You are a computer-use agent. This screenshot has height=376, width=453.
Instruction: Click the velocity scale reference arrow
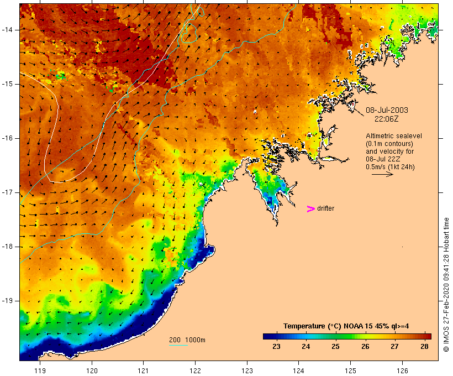pyautogui.click(x=382, y=174)
